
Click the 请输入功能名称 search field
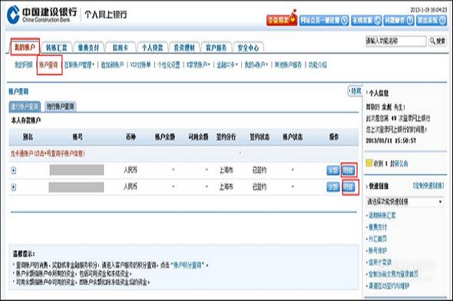[395, 41]
